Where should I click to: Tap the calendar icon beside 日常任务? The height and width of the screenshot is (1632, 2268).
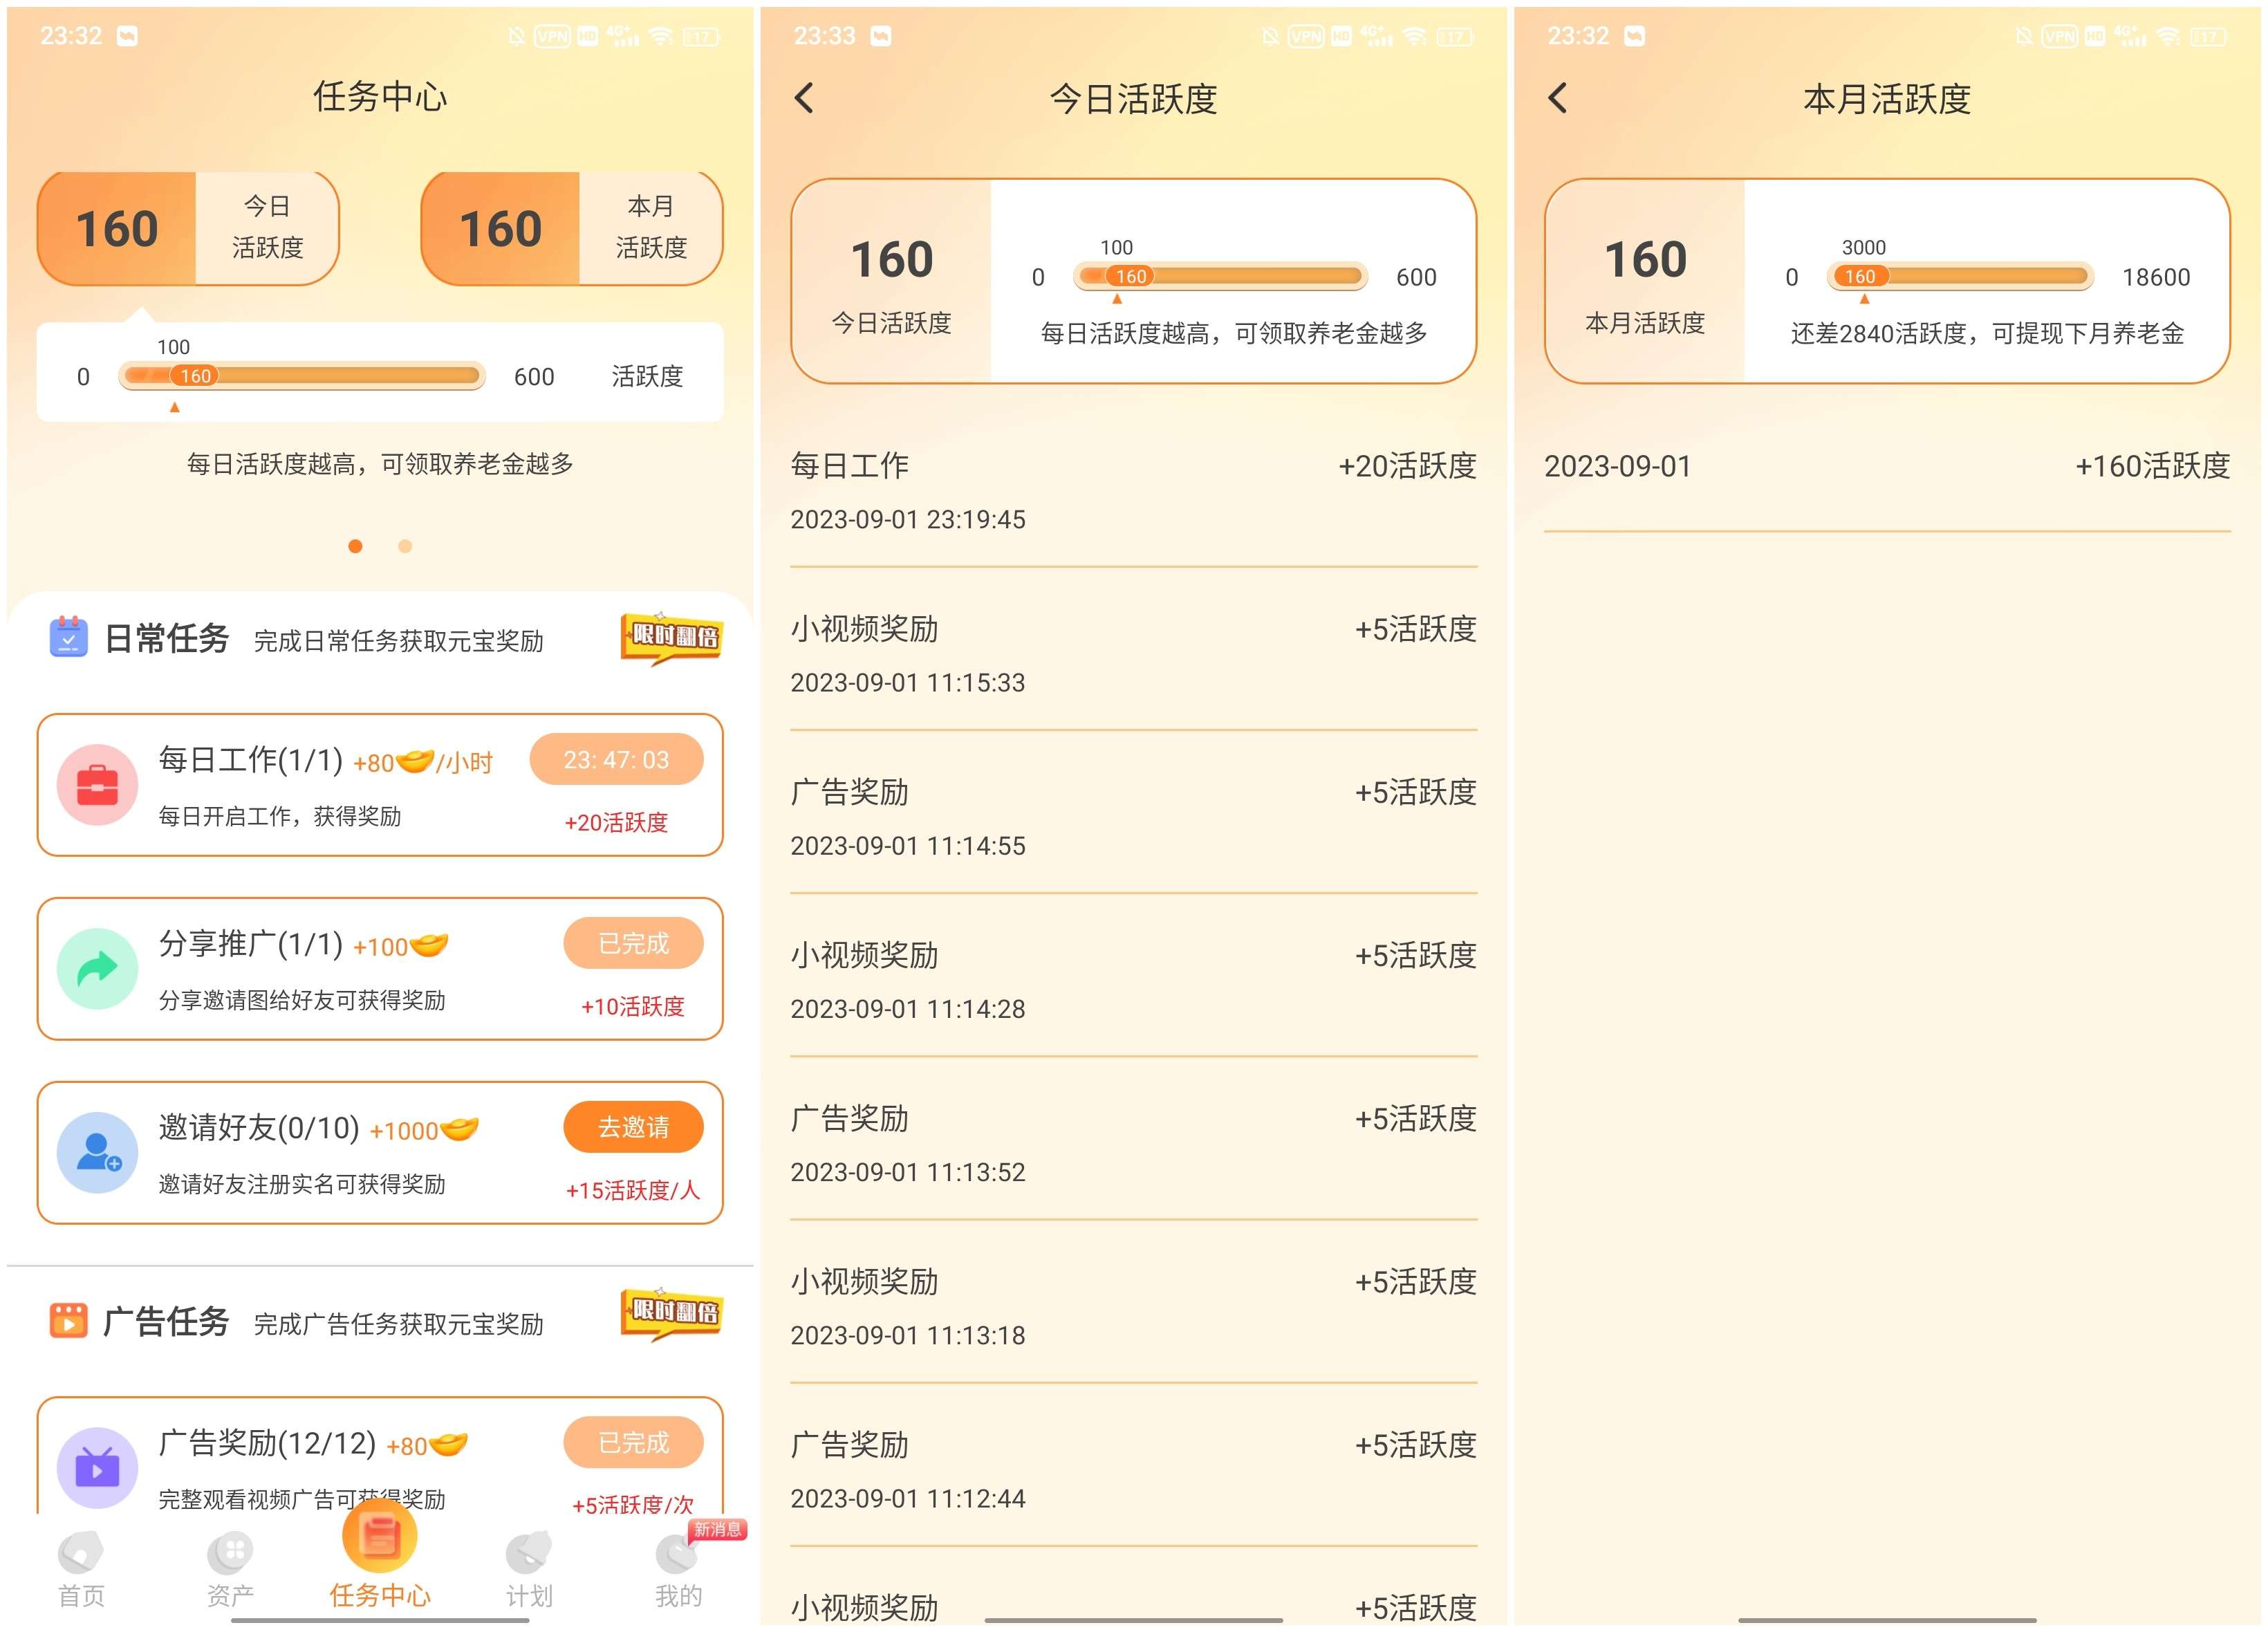pos(68,637)
